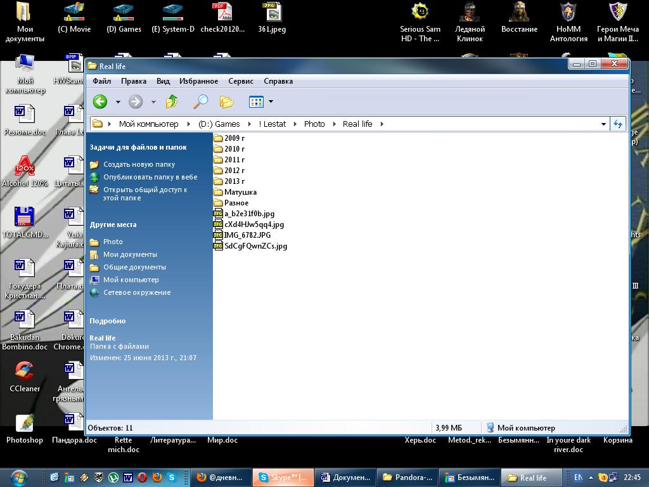The height and width of the screenshot is (487, 649).
Task: Expand the Real life breadcrumb arrow
Action: pos(382,124)
